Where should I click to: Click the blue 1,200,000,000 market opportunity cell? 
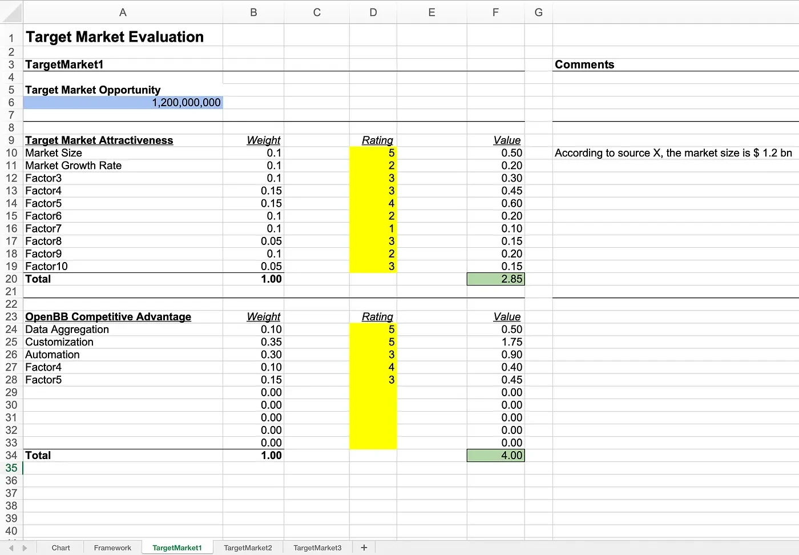pyautogui.click(x=123, y=103)
